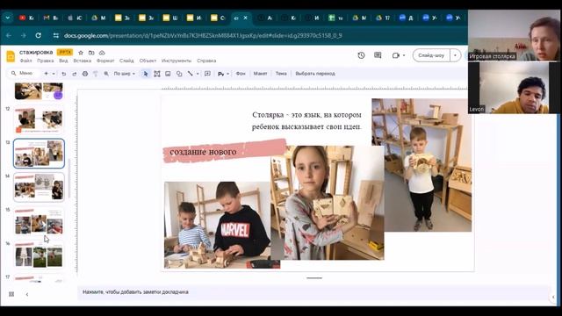Select the Levon video tile
Image resolution: width=562 pixels, height=316 pixels.
point(514,88)
